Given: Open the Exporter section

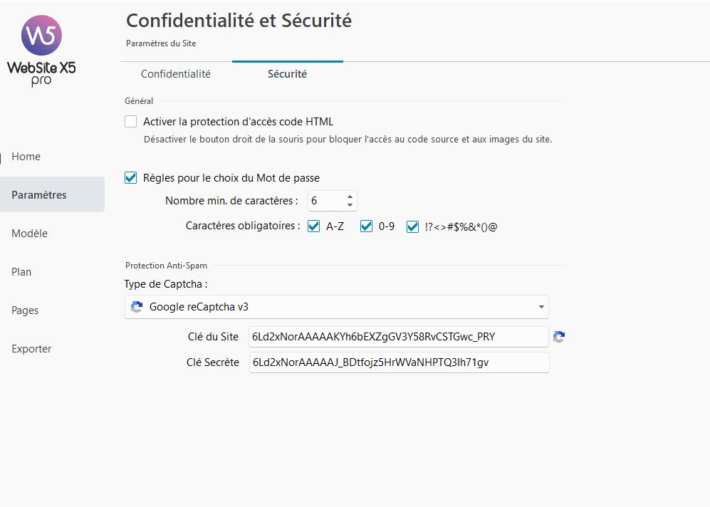Looking at the screenshot, I should point(31,349).
